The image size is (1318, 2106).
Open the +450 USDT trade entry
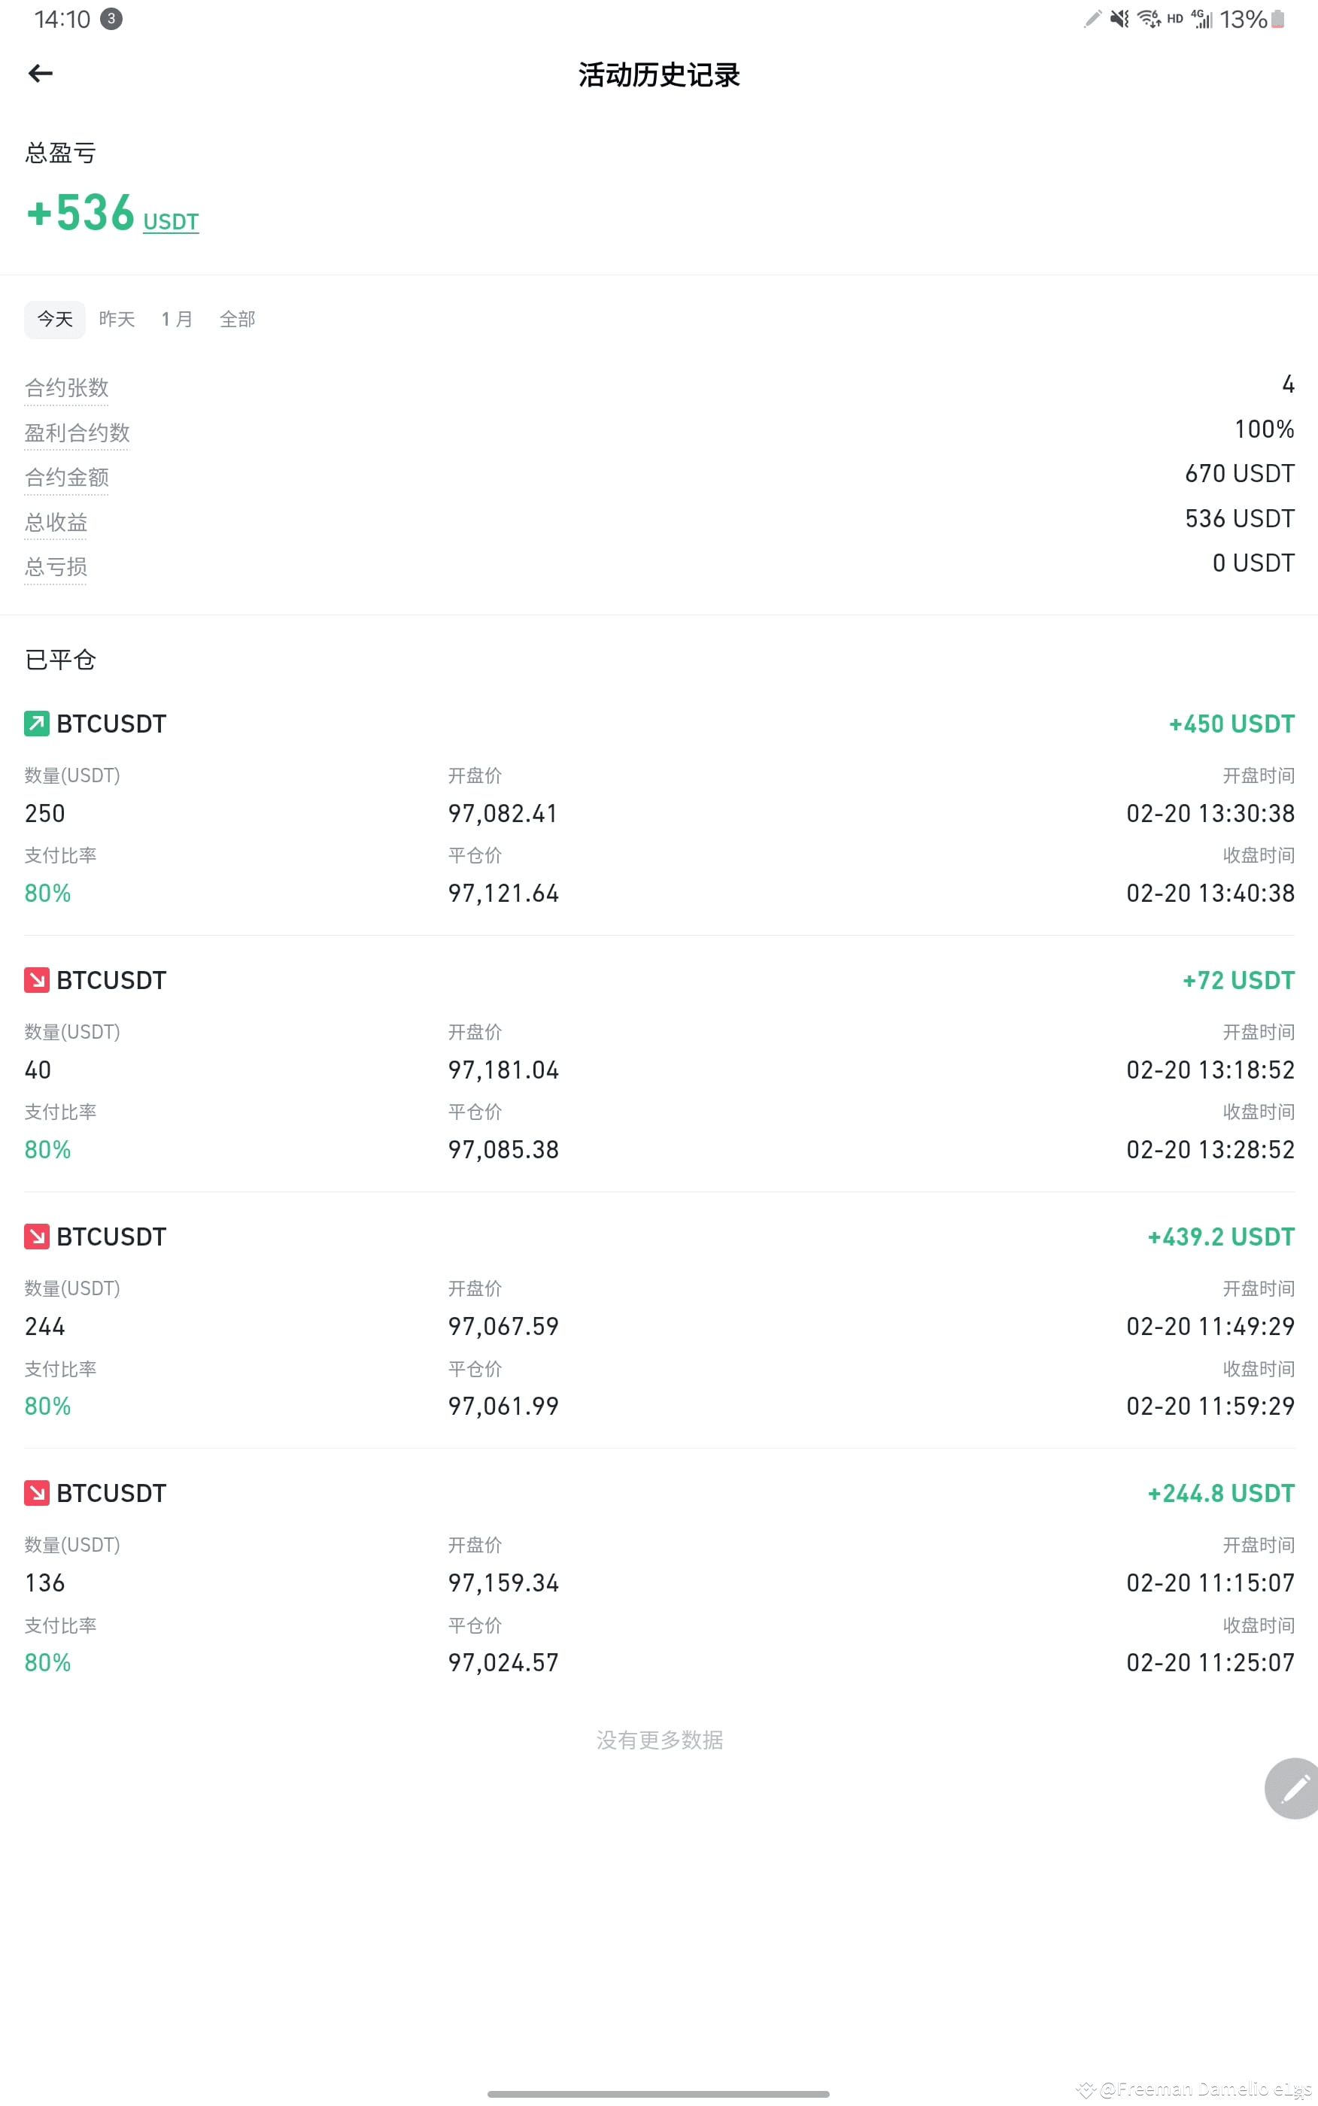tap(659, 807)
